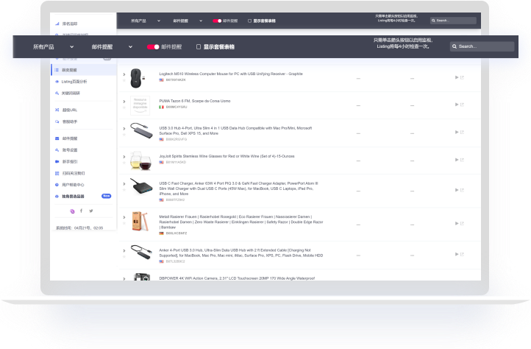Open USB C Fast Charger Anker title

click(x=239, y=188)
